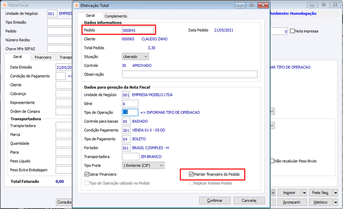Open the Tipo Frete dropdown
This screenshot has height=209, width=343.
tap(143, 166)
